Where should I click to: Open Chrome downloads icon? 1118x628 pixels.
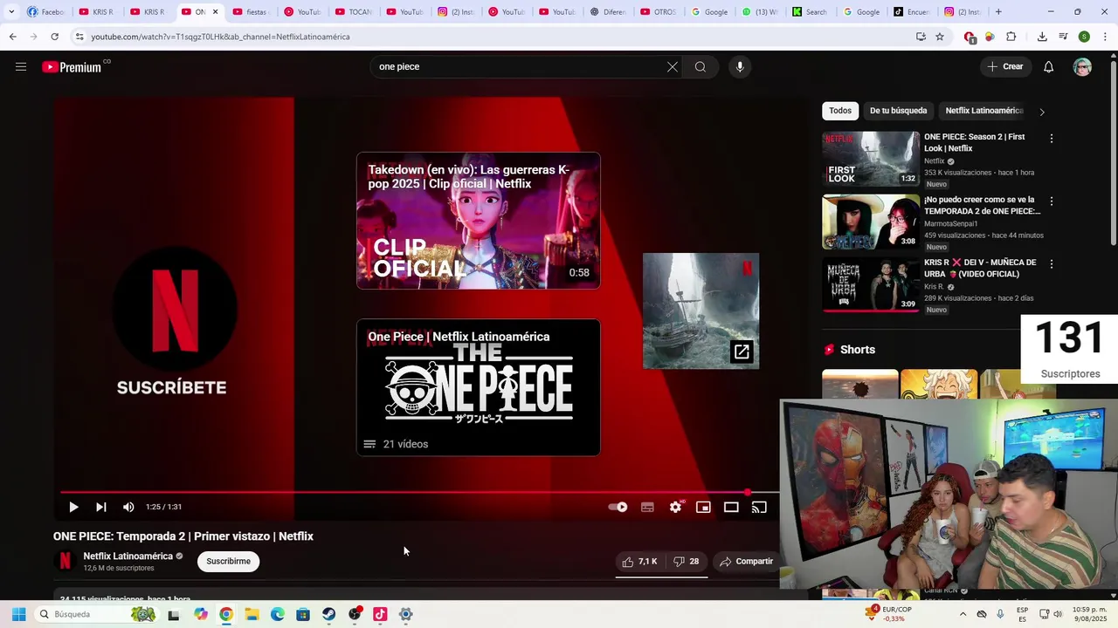1042,37
